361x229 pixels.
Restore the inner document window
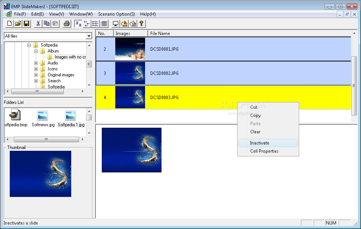pyautogui.click(x=347, y=14)
